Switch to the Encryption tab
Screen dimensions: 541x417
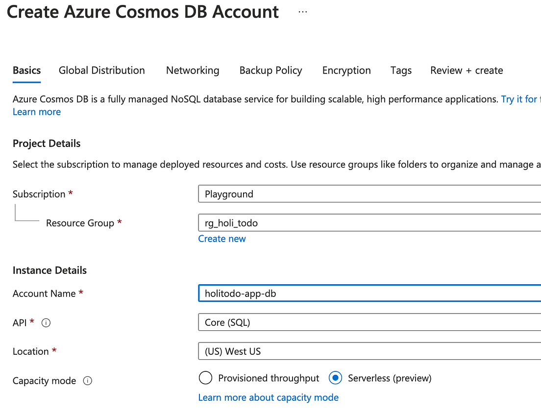pos(346,71)
